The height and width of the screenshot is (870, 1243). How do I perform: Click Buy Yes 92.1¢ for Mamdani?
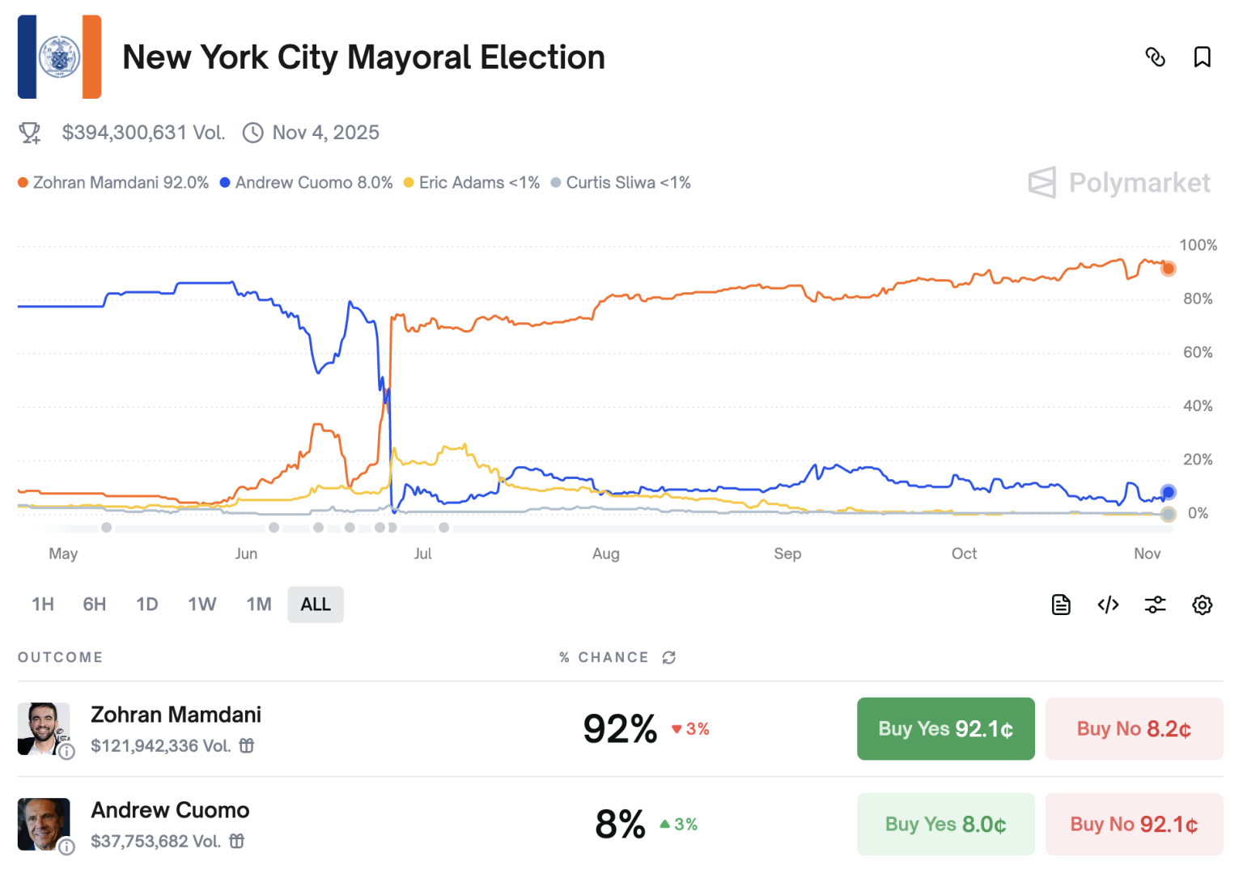[x=945, y=728]
